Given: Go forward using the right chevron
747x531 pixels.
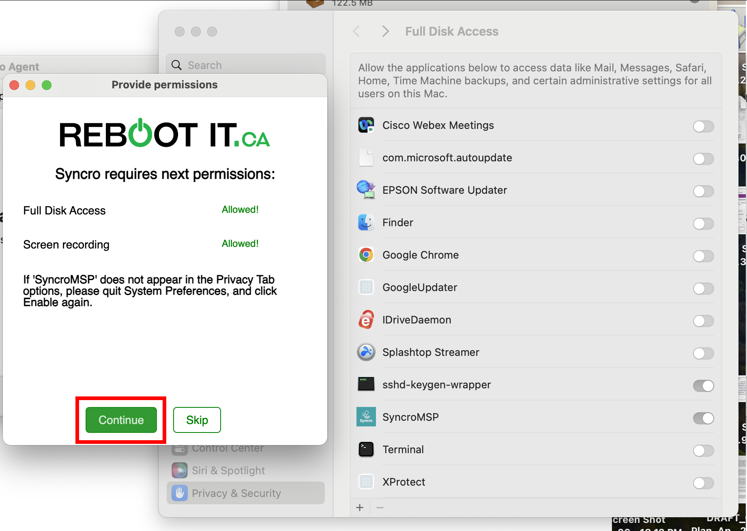Looking at the screenshot, I should point(385,31).
